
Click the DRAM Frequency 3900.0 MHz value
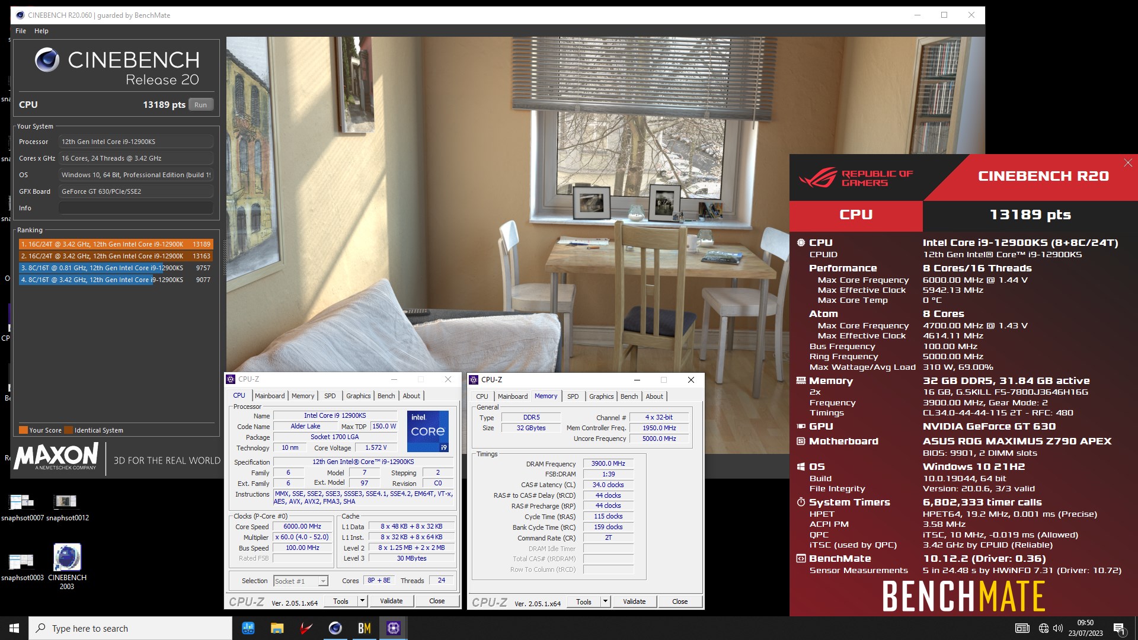tap(608, 463)
